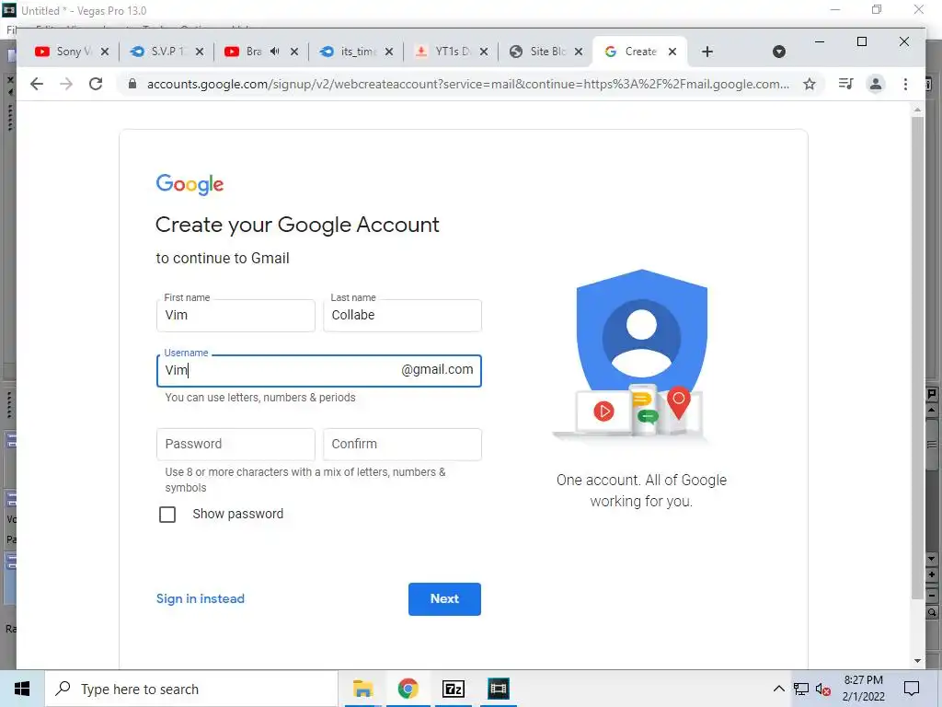
Task: Open the clock showing 8:27 PM
Action: pyautogui.click(x=863, y=689)
